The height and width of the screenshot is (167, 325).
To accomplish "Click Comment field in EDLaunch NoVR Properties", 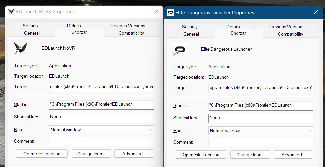I will pos(102,142).
